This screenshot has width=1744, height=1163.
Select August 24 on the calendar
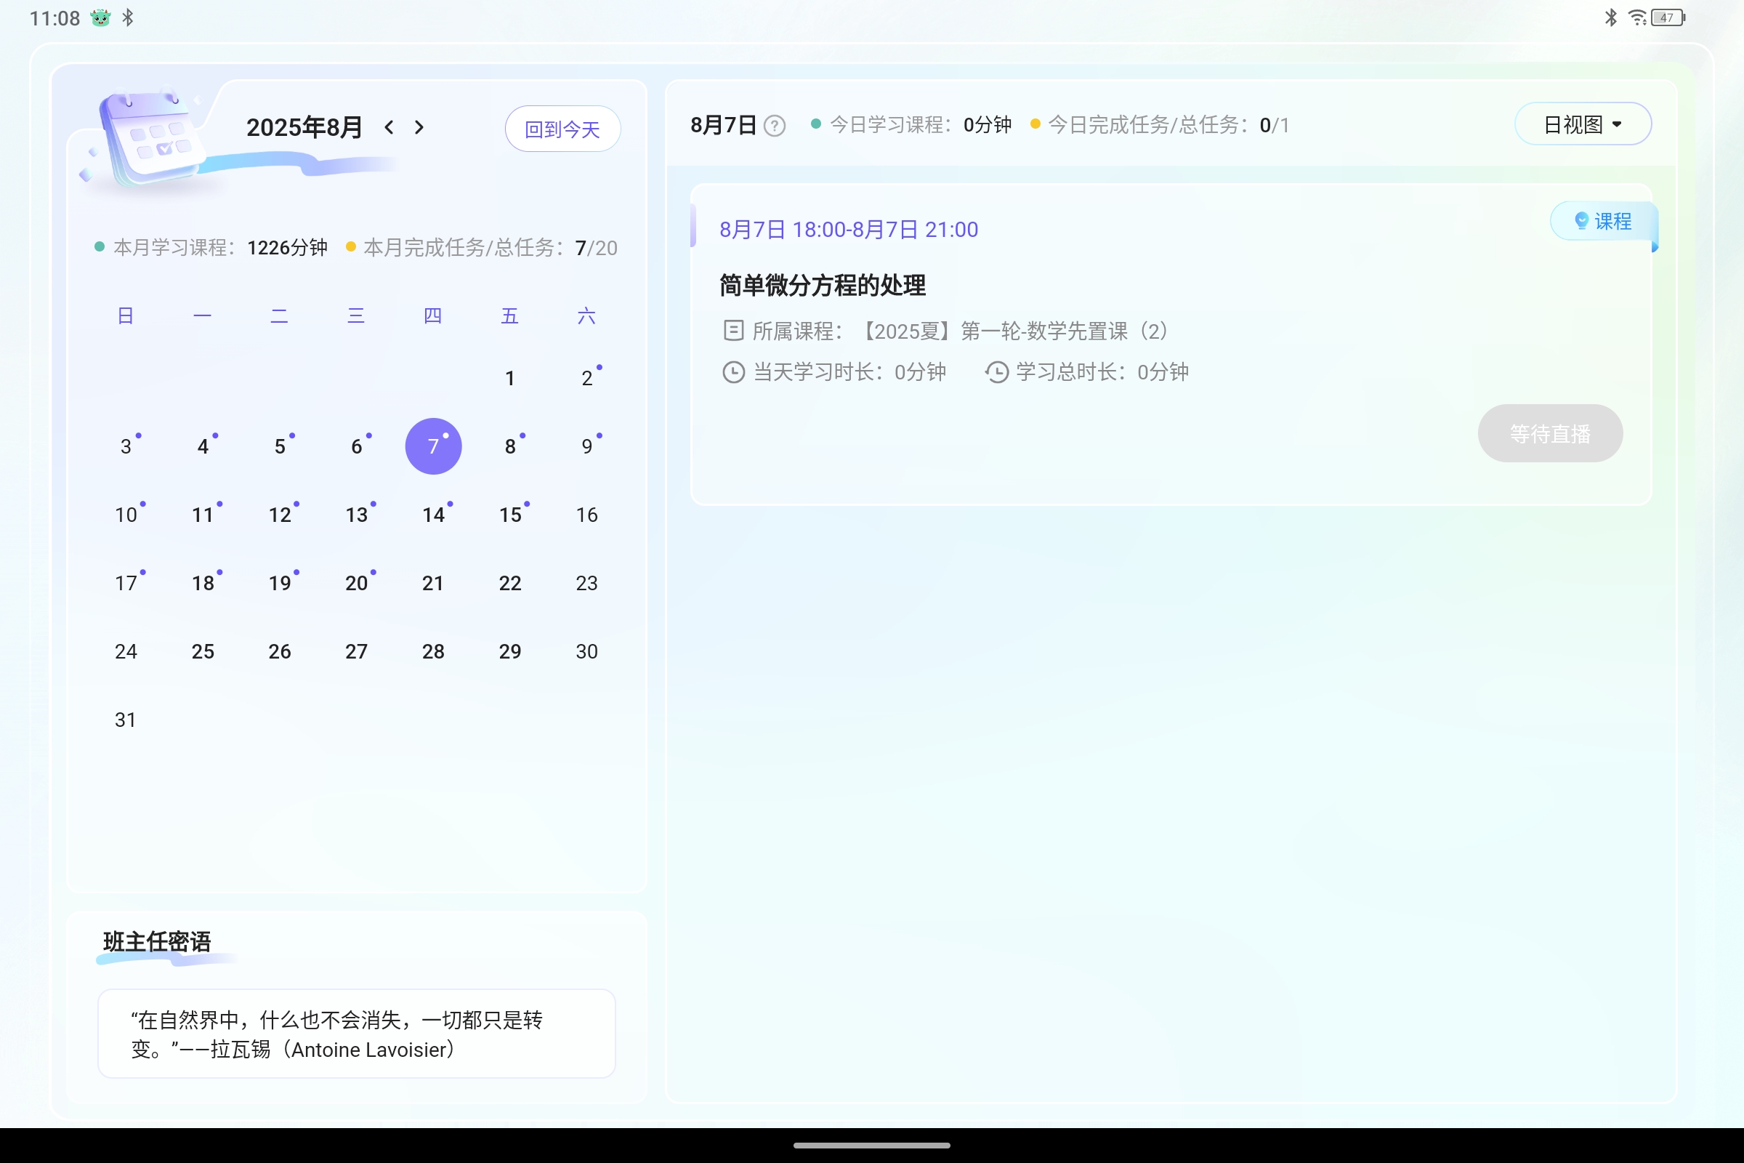tap(126, 651)
